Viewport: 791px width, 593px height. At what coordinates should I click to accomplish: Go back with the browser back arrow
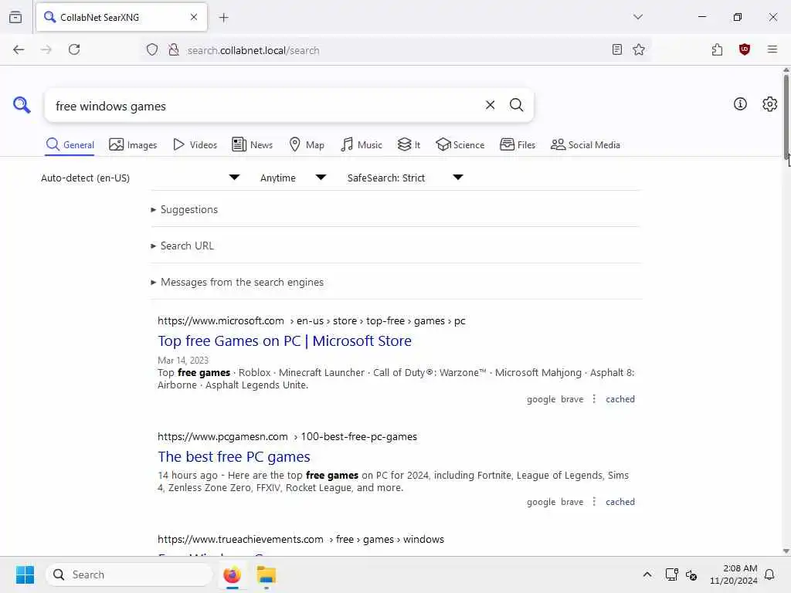point(19,49)
